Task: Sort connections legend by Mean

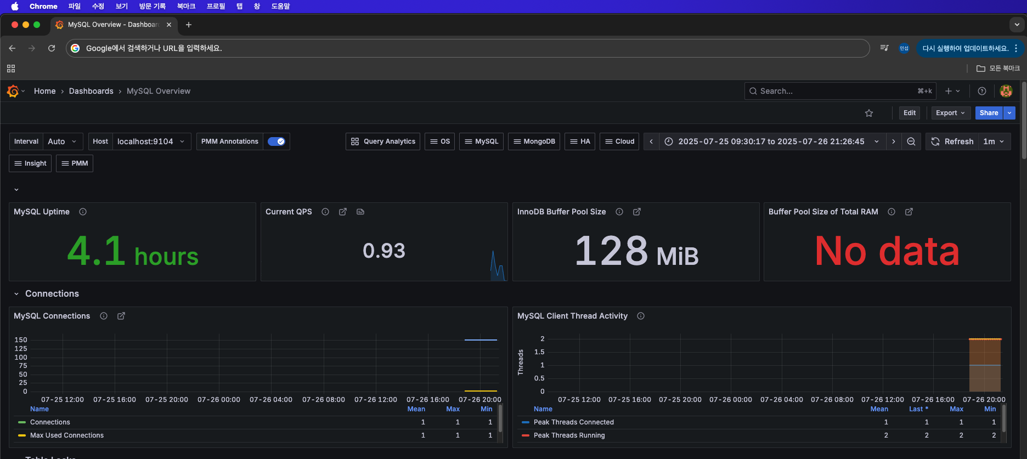Action: click(416, 409)
